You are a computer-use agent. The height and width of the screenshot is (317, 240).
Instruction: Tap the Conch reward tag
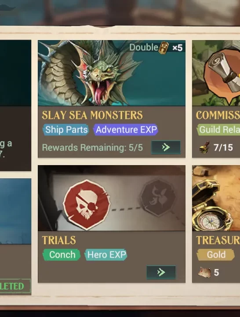[62, 254]
